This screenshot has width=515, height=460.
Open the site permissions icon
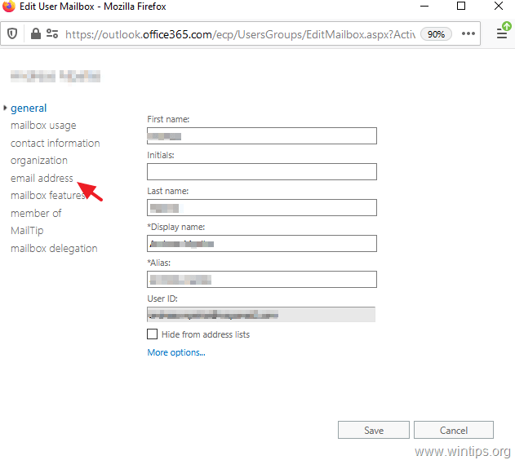click(52, 34)
